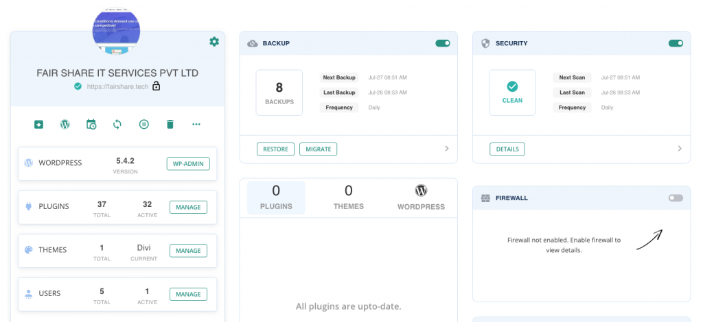Expand the Security card chevron arrow
Image resolution: width=703 pixels, height=322 pixels.
click(680, 149)
